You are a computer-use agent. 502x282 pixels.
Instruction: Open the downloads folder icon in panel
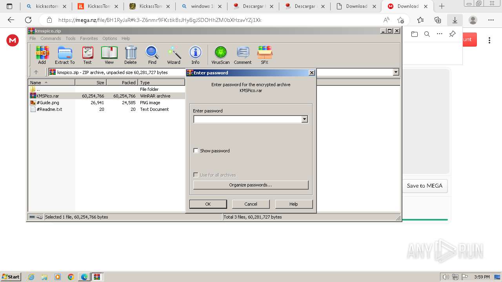pyautogui.click(x=415, y=34)
